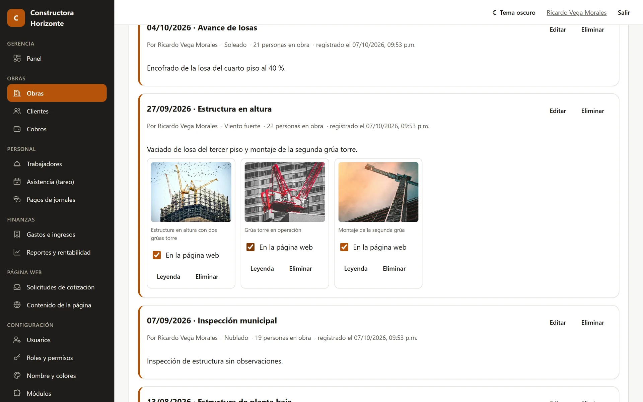Edit the 'Inspección municipal' entry

click(558, 323)
